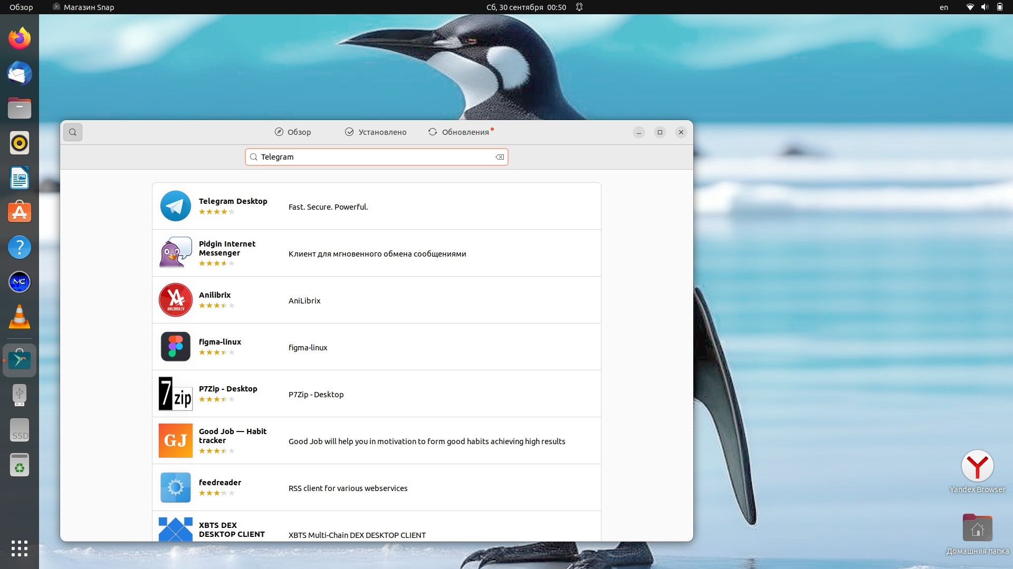The height and width of the screenshot is (569, 1013).
Task: Select the P7Zip - Desktop title
Action: [228, 389]
